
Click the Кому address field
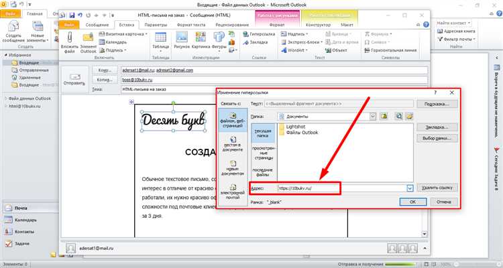pyautogui.click(x=274, y=70)
